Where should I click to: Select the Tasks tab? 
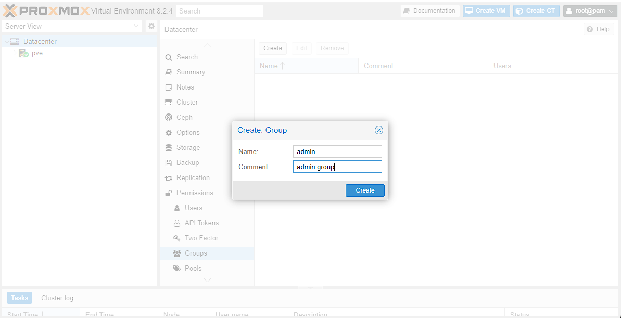[x=20, y=298]
